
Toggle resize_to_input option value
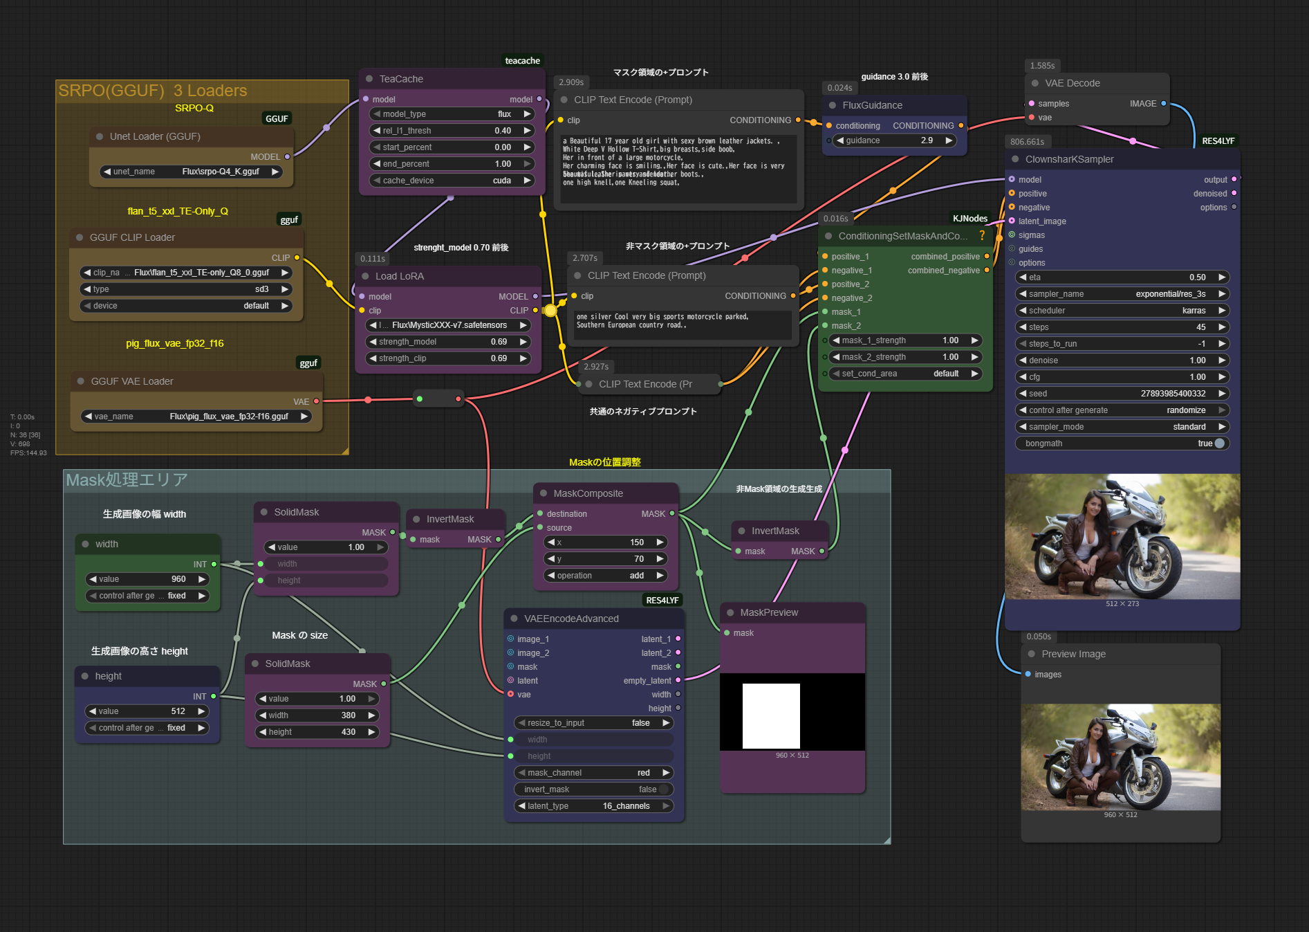(640, 723)
